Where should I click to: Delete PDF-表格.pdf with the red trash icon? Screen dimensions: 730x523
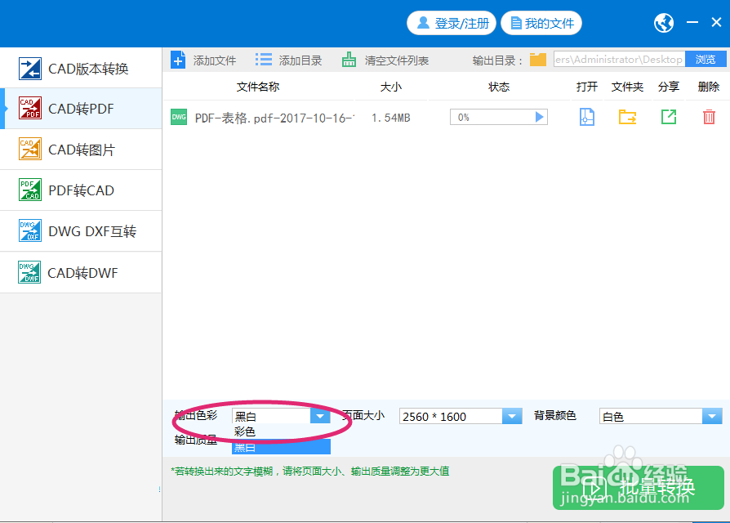[x=707, y=117]
